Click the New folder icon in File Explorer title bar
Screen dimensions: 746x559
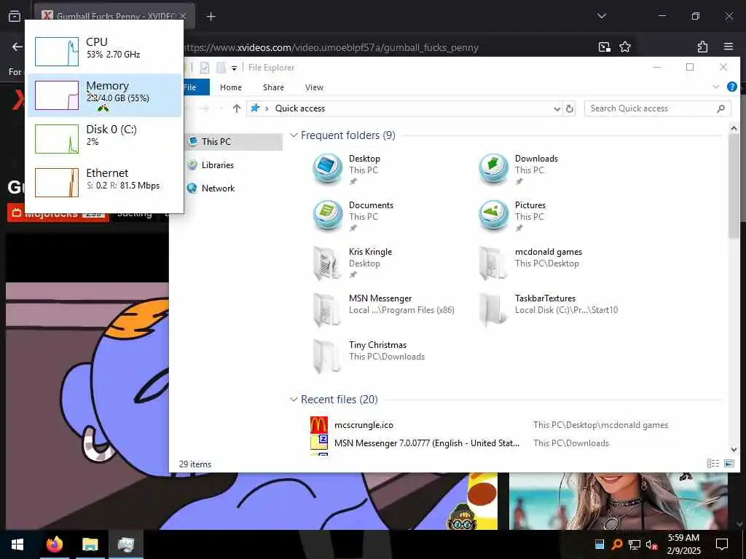pos(221,68)
